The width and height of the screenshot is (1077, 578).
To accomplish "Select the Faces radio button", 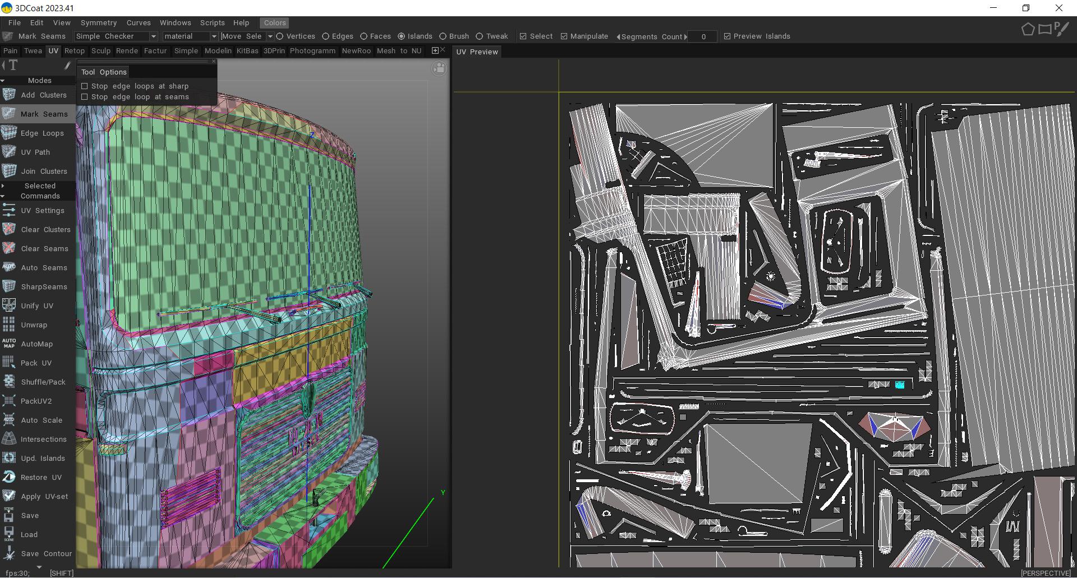I will click(363, 36).
